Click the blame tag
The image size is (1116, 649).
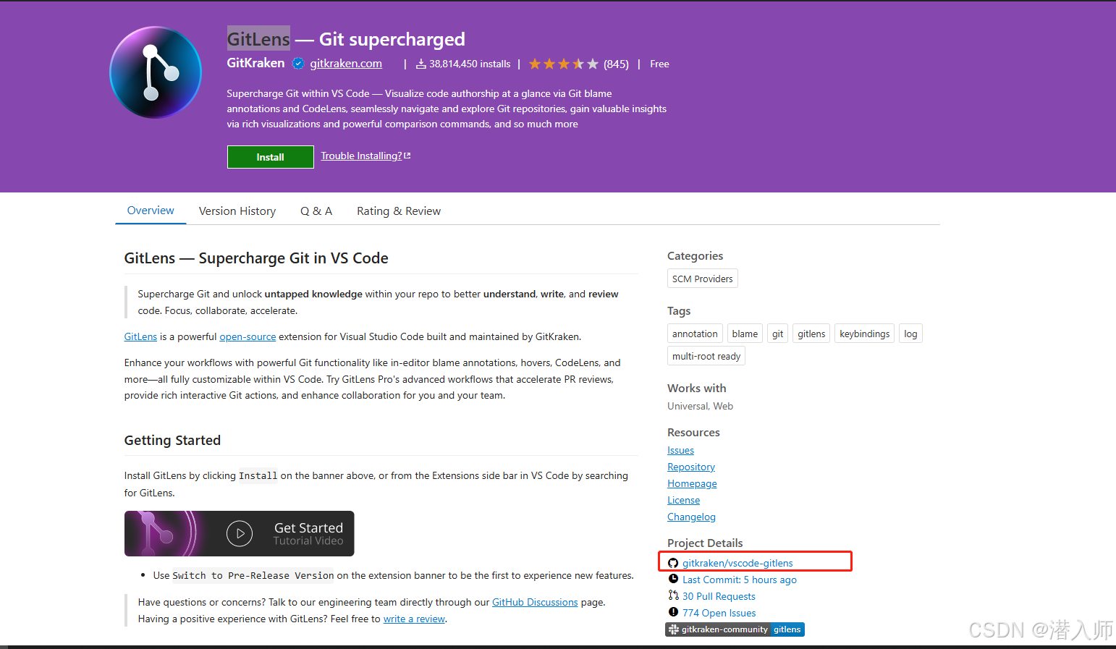coord(745,334)
